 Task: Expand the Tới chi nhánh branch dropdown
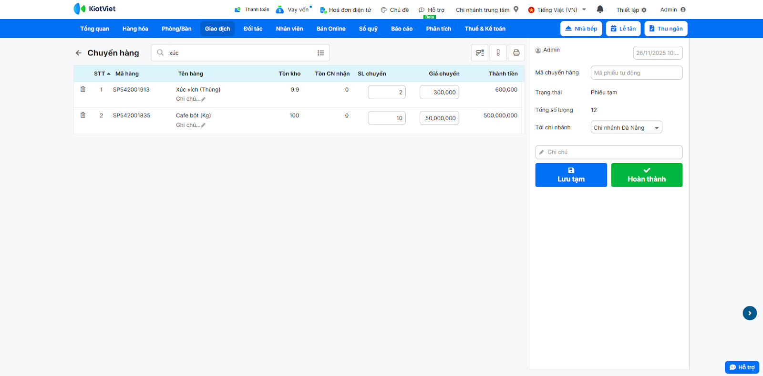(626, 127)
